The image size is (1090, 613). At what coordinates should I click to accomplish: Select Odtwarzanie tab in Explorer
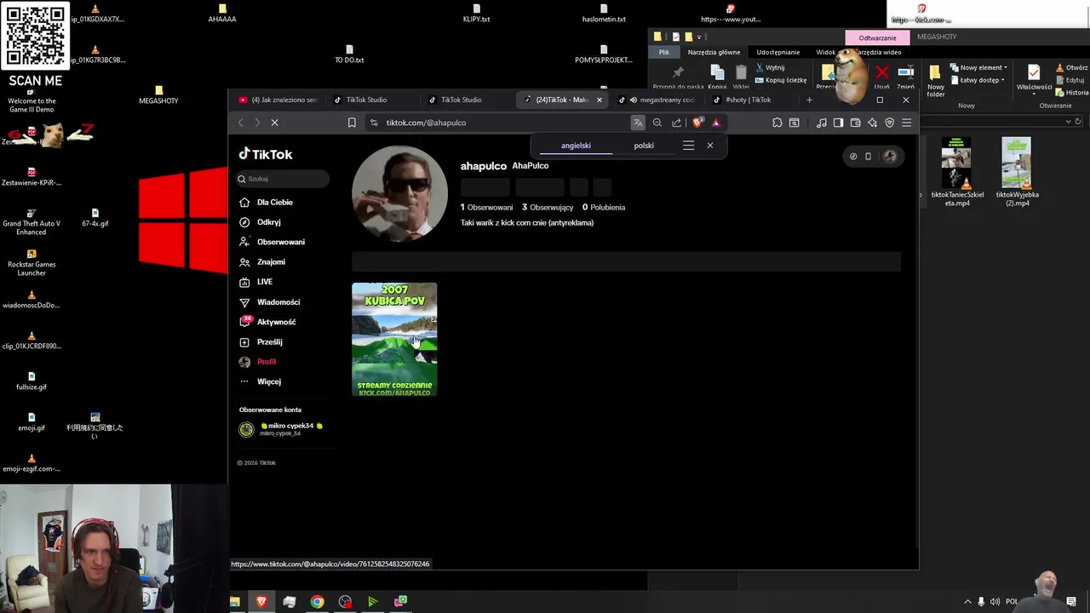coord(877,37)
